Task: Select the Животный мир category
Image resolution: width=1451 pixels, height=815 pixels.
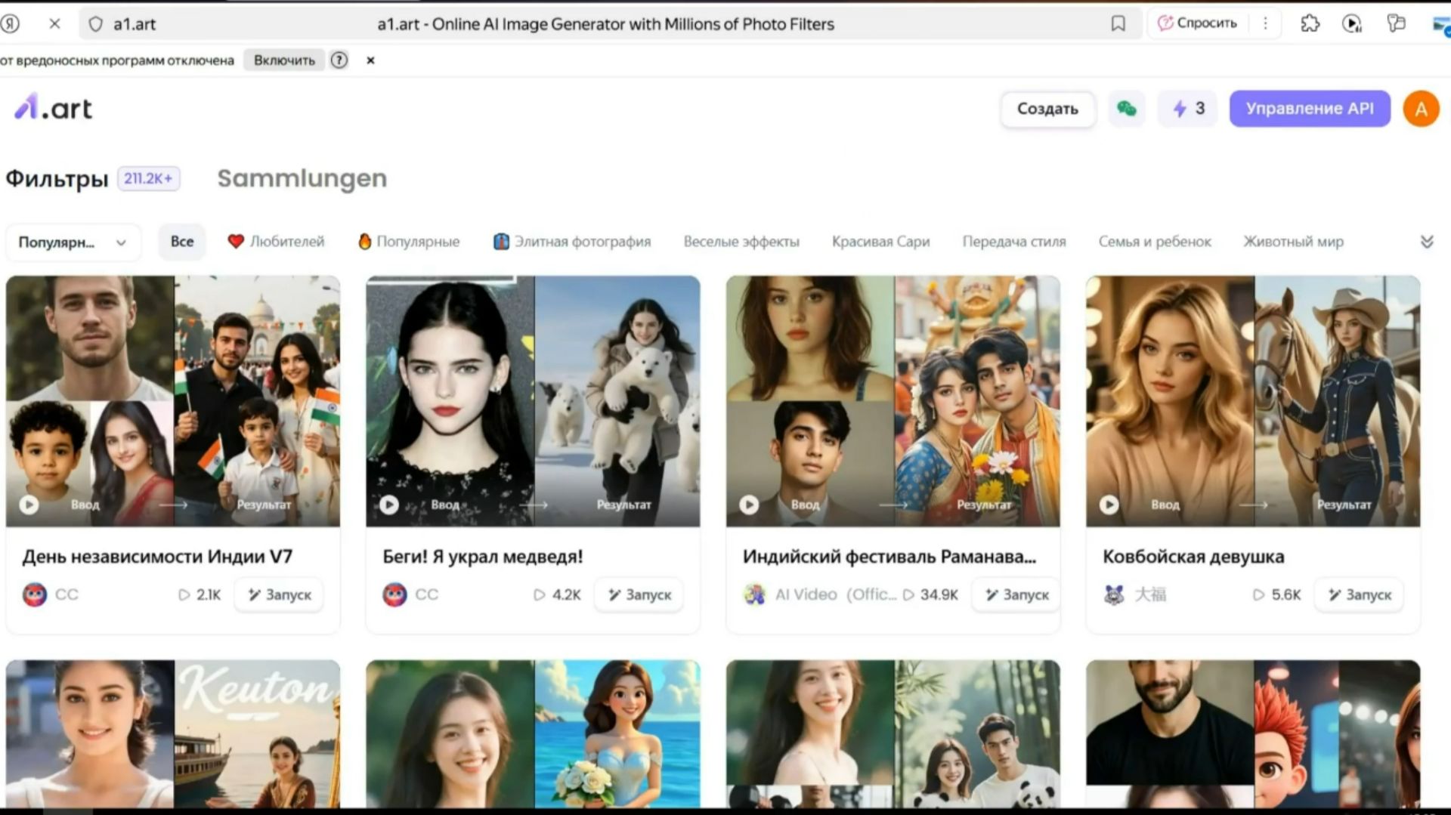Action: (1293, 242)
